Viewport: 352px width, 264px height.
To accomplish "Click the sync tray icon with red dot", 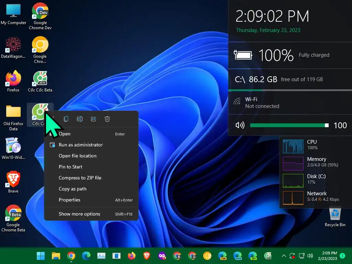I will pyautogui.click(x=292, y=256).
